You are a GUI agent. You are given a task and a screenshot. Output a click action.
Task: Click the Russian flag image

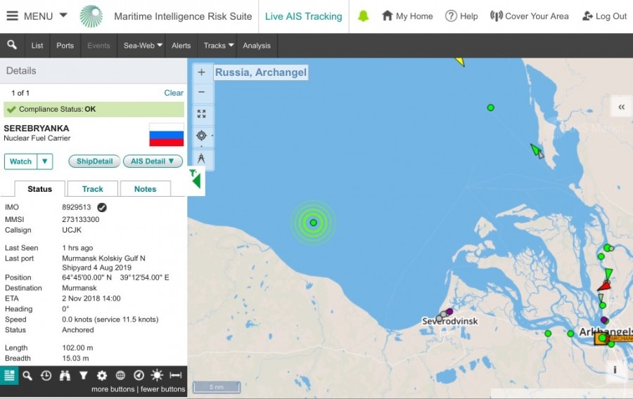(x=166, y=134)
